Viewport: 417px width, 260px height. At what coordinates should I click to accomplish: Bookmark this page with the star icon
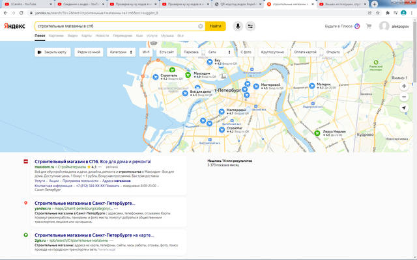coord(378,13)
